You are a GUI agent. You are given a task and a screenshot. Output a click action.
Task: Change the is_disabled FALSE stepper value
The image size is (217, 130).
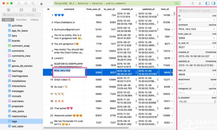pos(215,101)
